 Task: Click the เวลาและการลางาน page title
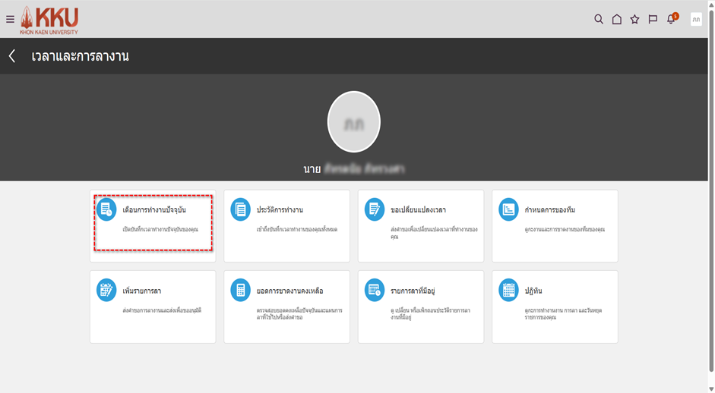80,56
